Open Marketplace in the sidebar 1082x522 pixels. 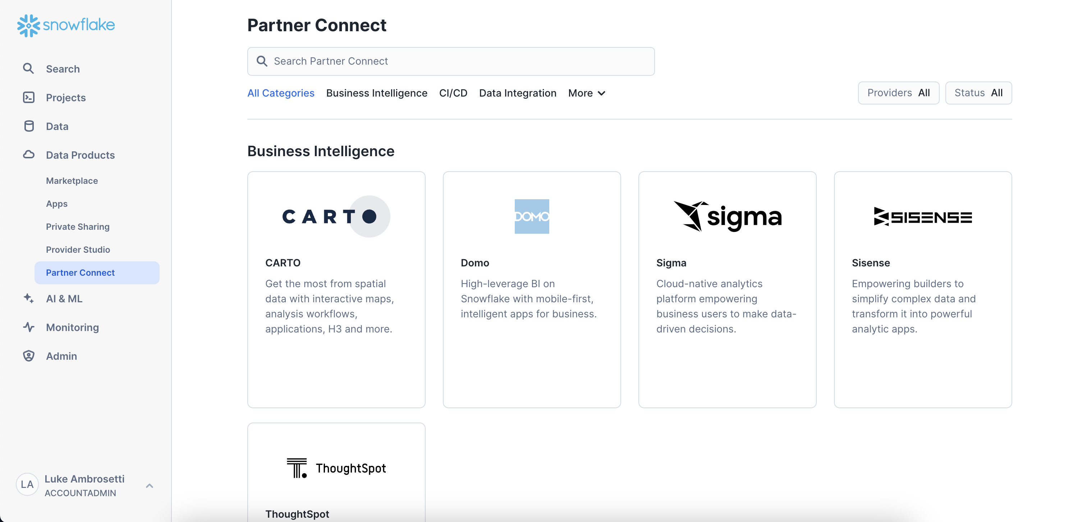pyautogui.click(x=72, y=181)
